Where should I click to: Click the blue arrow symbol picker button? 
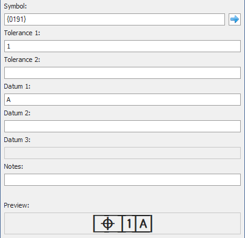click(235, 19)
